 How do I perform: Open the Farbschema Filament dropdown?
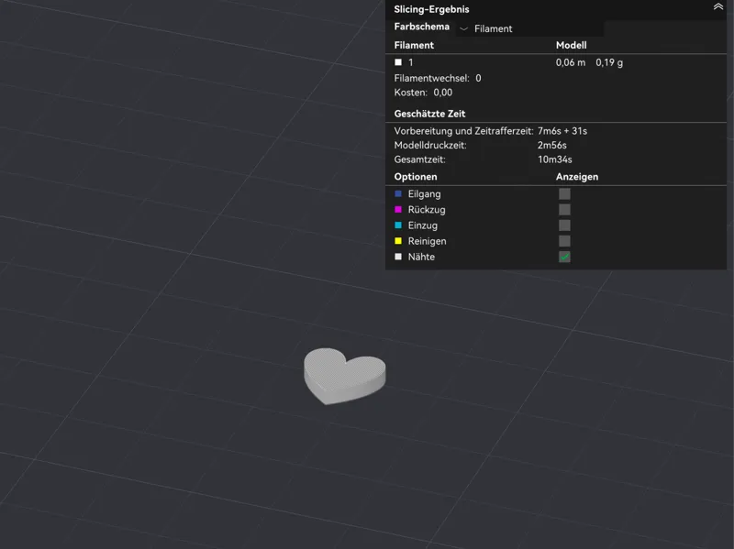point(529,28)
